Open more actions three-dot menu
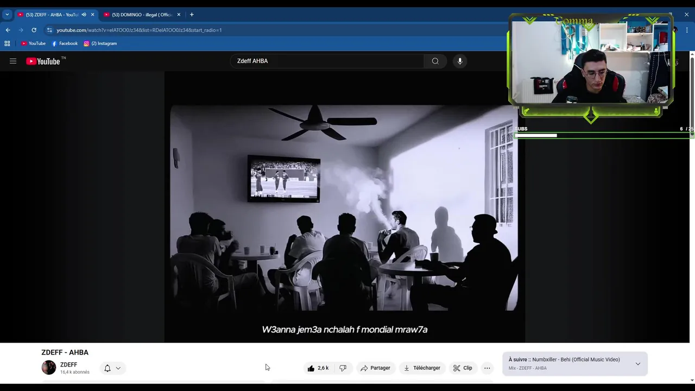Screen dimensions: 695x391 pyautogui.click(x=487, y=368)
